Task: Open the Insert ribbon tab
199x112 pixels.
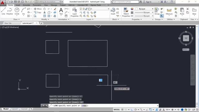Action: [18, 5]
